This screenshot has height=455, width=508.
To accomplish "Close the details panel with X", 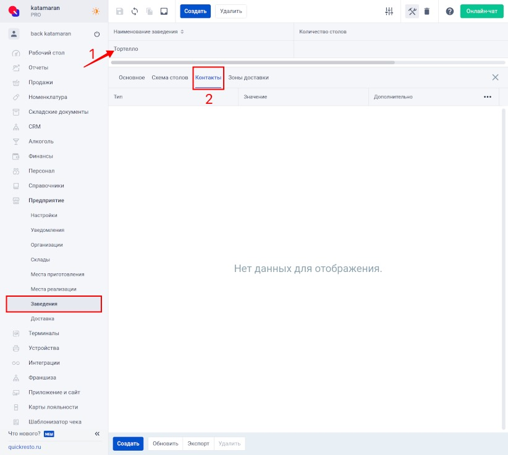I will point(496,77).
